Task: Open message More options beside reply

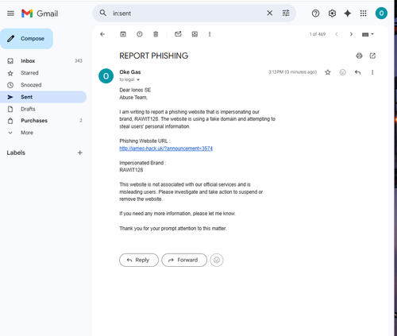Action: pyautogui.click(x=372, y=72)
